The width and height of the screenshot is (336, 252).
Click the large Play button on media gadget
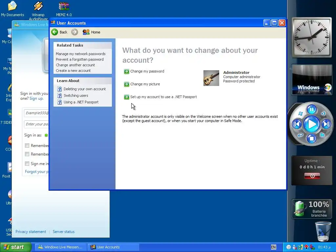pyautogui.click(x=312, y=124)
